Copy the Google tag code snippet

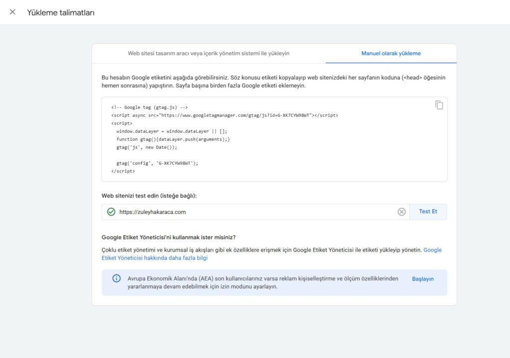tap(439, 105)
